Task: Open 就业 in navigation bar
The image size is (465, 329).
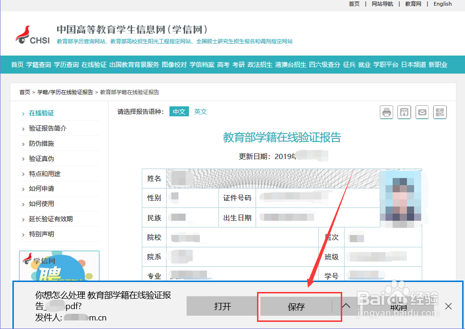Action: click(365, 65)
